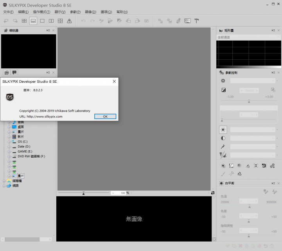Select the white balance sun icon in 參數控制
The height and width of the screenshot is (251, 282).
[223, 130]
